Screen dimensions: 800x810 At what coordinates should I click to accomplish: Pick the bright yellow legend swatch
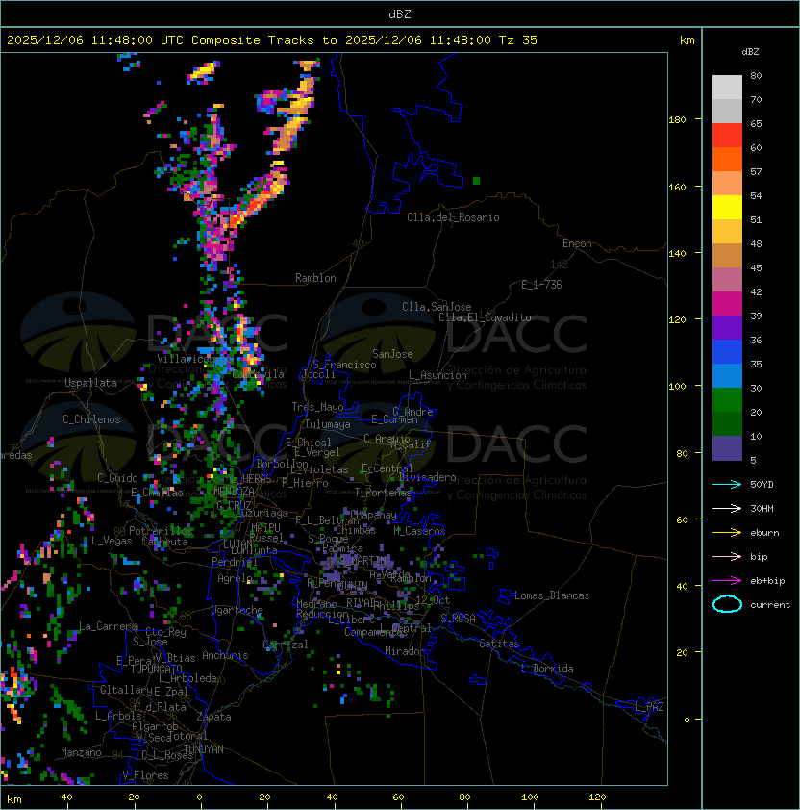pyautogui.click(x=727, y=207)
